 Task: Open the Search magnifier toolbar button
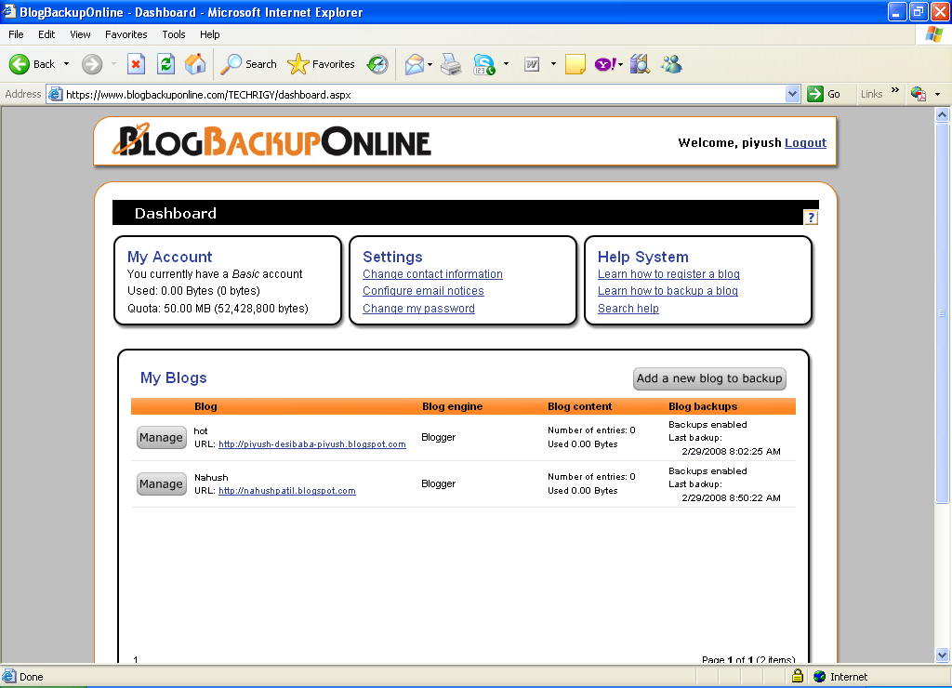[x=248, y=64]
